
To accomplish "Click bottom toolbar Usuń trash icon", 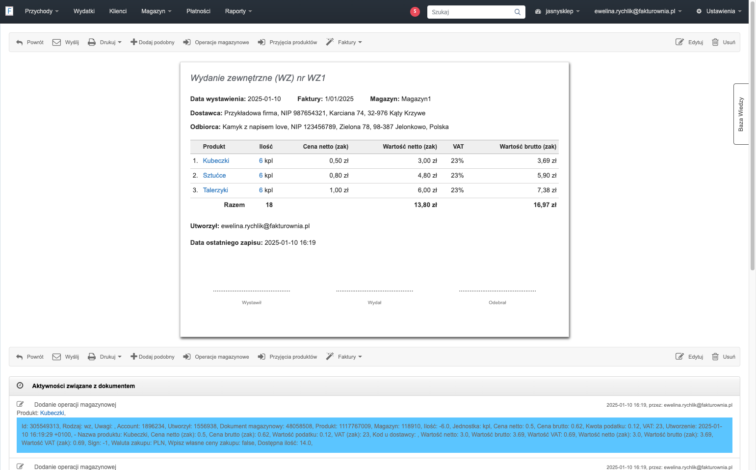I will 715,357.
